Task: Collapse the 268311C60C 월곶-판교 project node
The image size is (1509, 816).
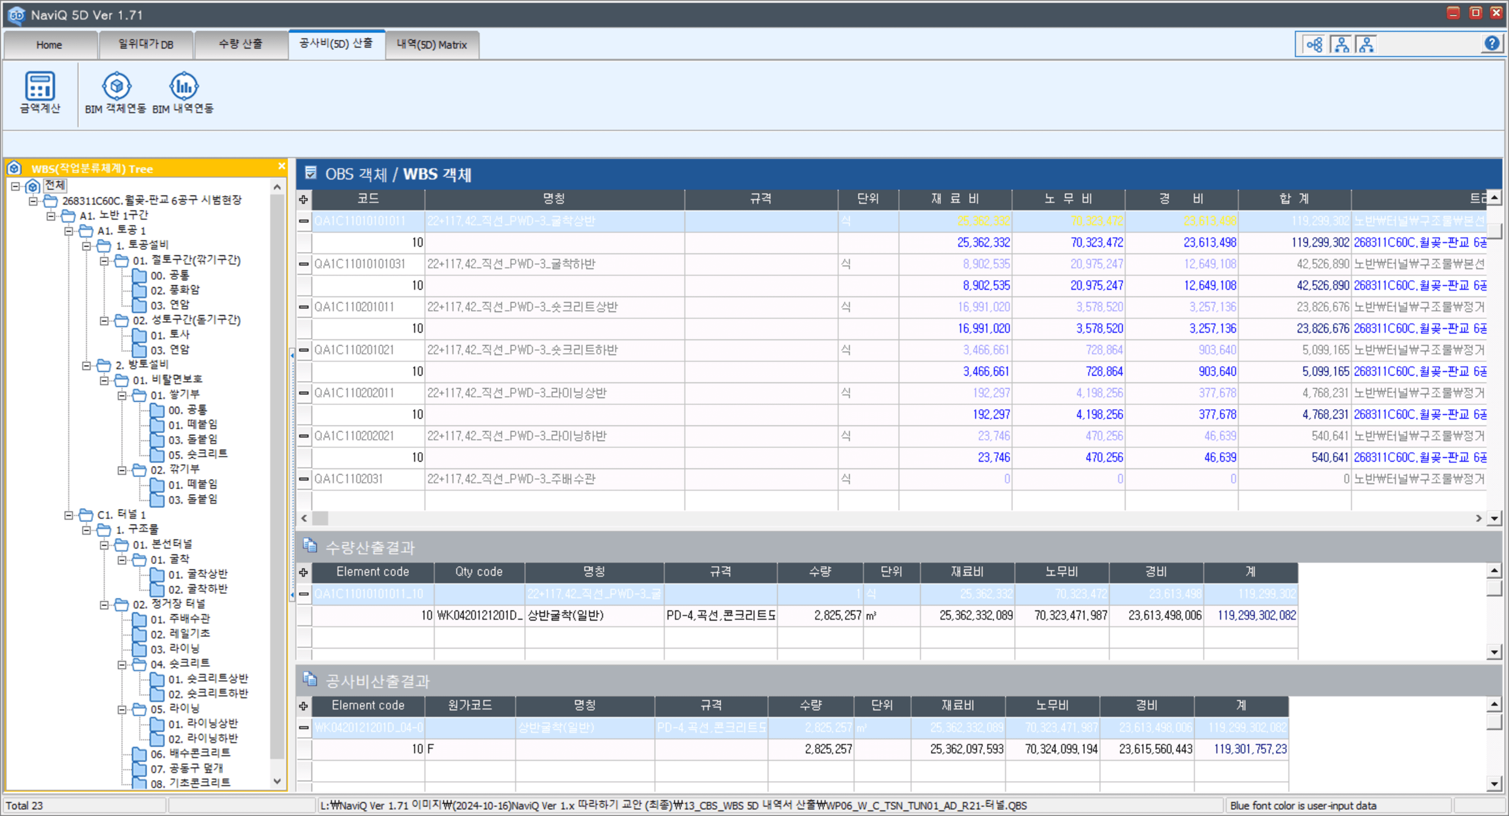Action: click(x=33, y=201)
